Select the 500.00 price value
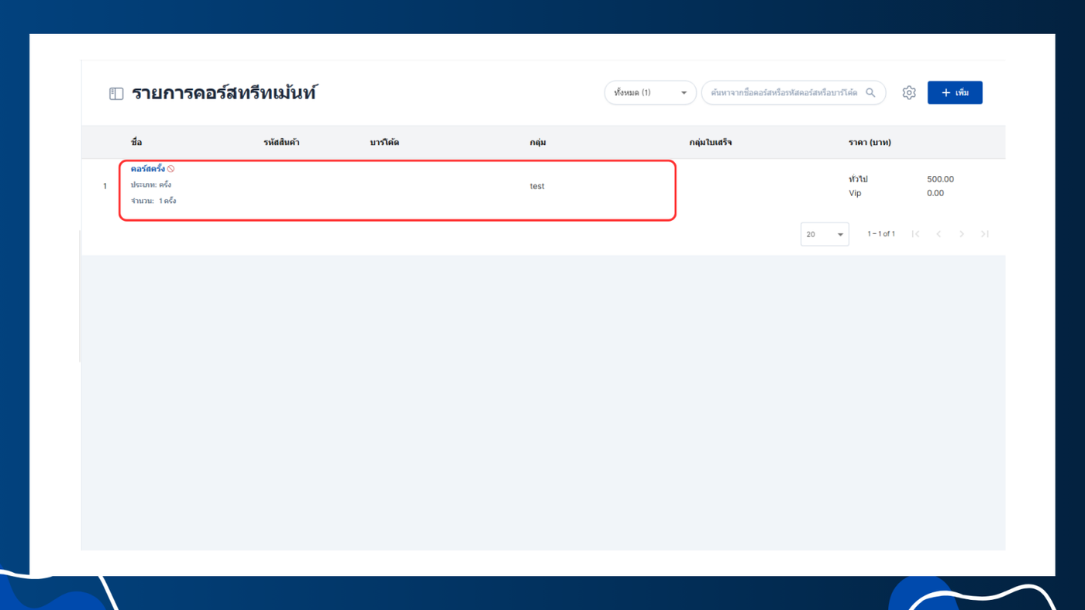 point(940,179)
